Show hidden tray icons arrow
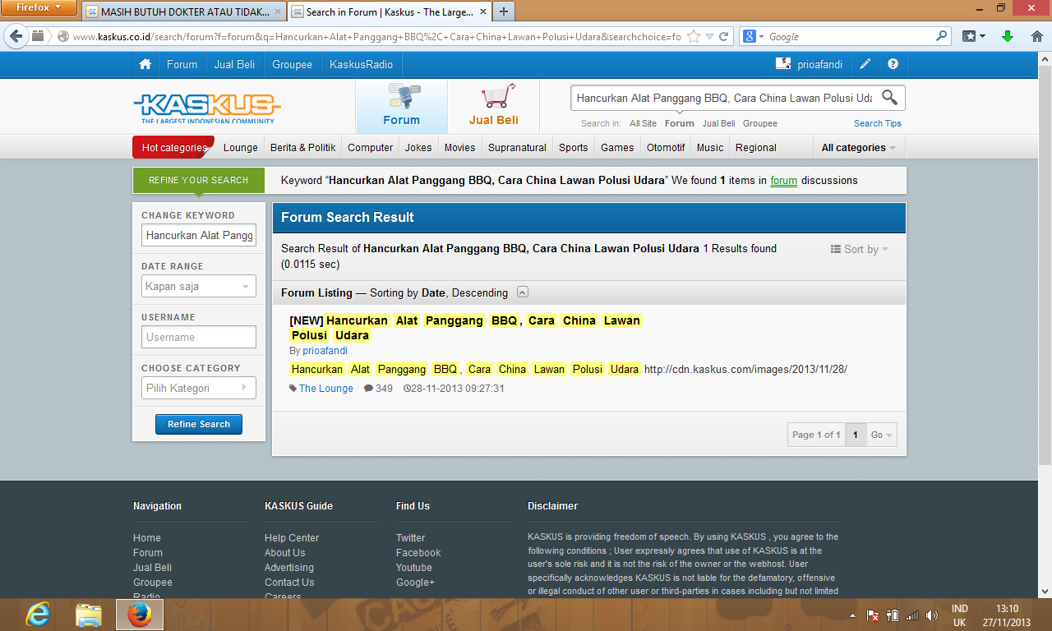Screen dimensions: 1052x631 tap(853, 615)
